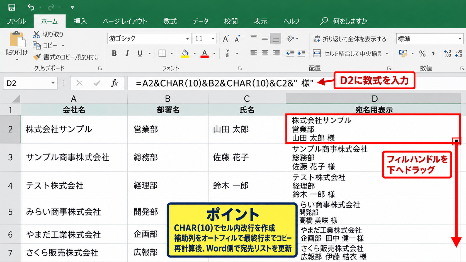
Task: Click the fill color bucket icon
Action: point(185,53)
